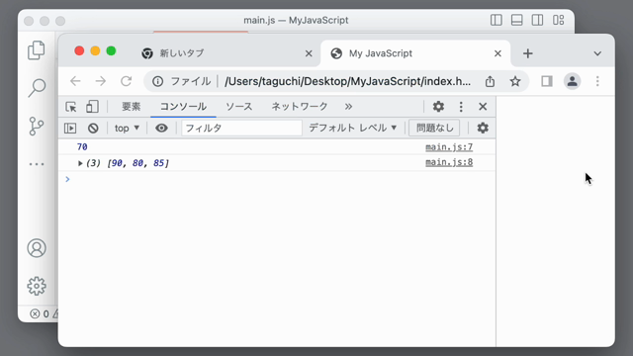Viewport: 633px width, 356px height.
Task: Switch to DevTools ネットワーク tab
Action: pos(300,107)
